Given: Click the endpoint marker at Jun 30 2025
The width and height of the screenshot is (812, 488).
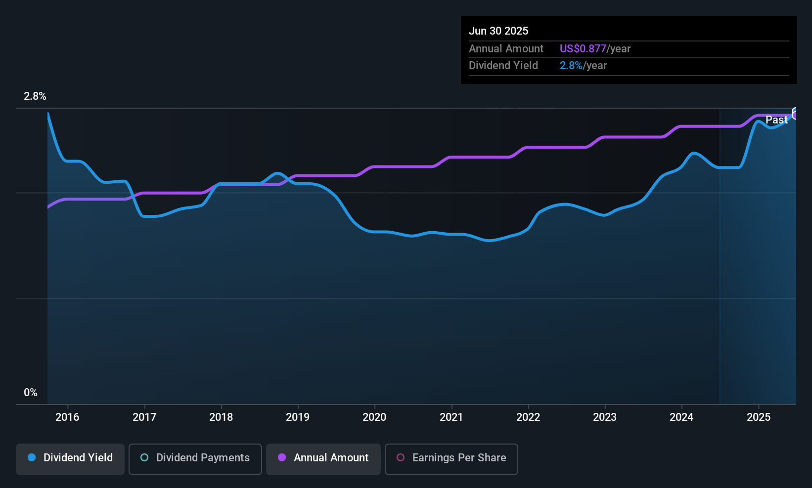Looking at the screenshot, I should pyautogui.click(x=795, y=114).
